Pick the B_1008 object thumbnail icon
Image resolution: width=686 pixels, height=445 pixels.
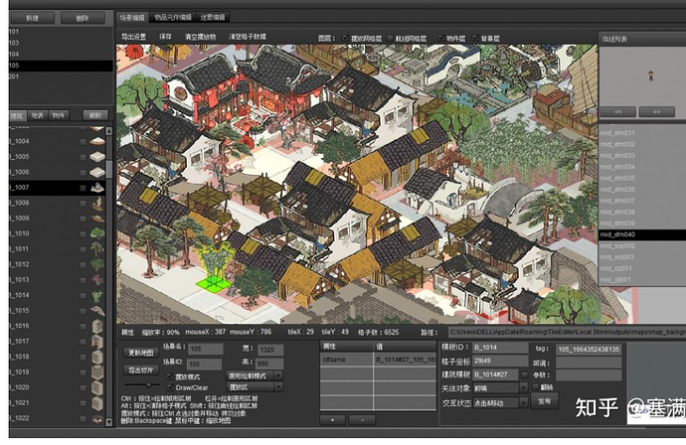pyautogui.click(x=97, y=203)
